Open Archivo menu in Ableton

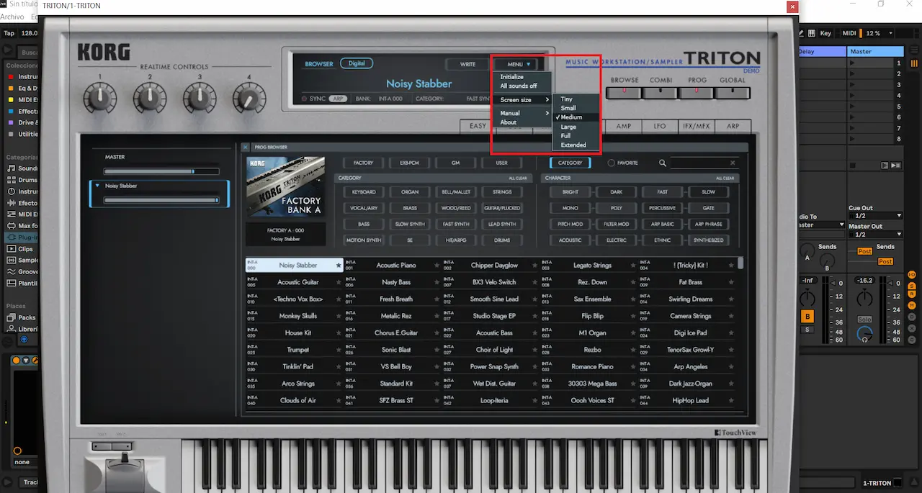[x=12, y=17]
